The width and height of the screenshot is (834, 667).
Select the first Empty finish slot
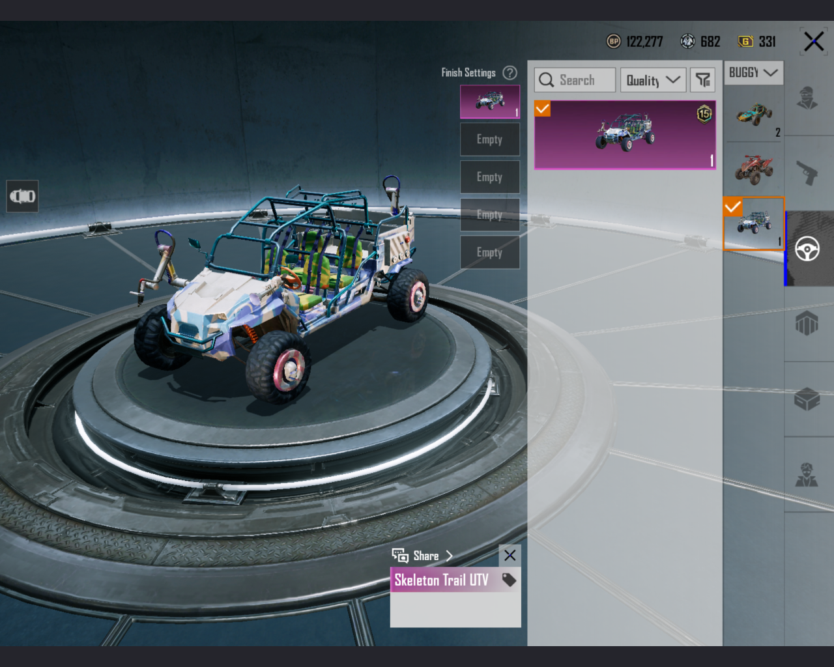click(x=490, y=139)
